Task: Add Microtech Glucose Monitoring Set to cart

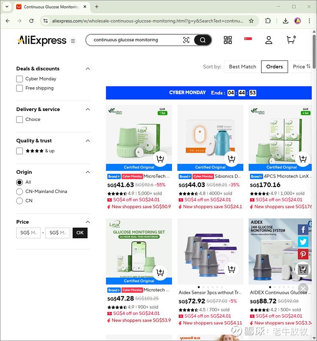Action: click(x=160, y=272)
